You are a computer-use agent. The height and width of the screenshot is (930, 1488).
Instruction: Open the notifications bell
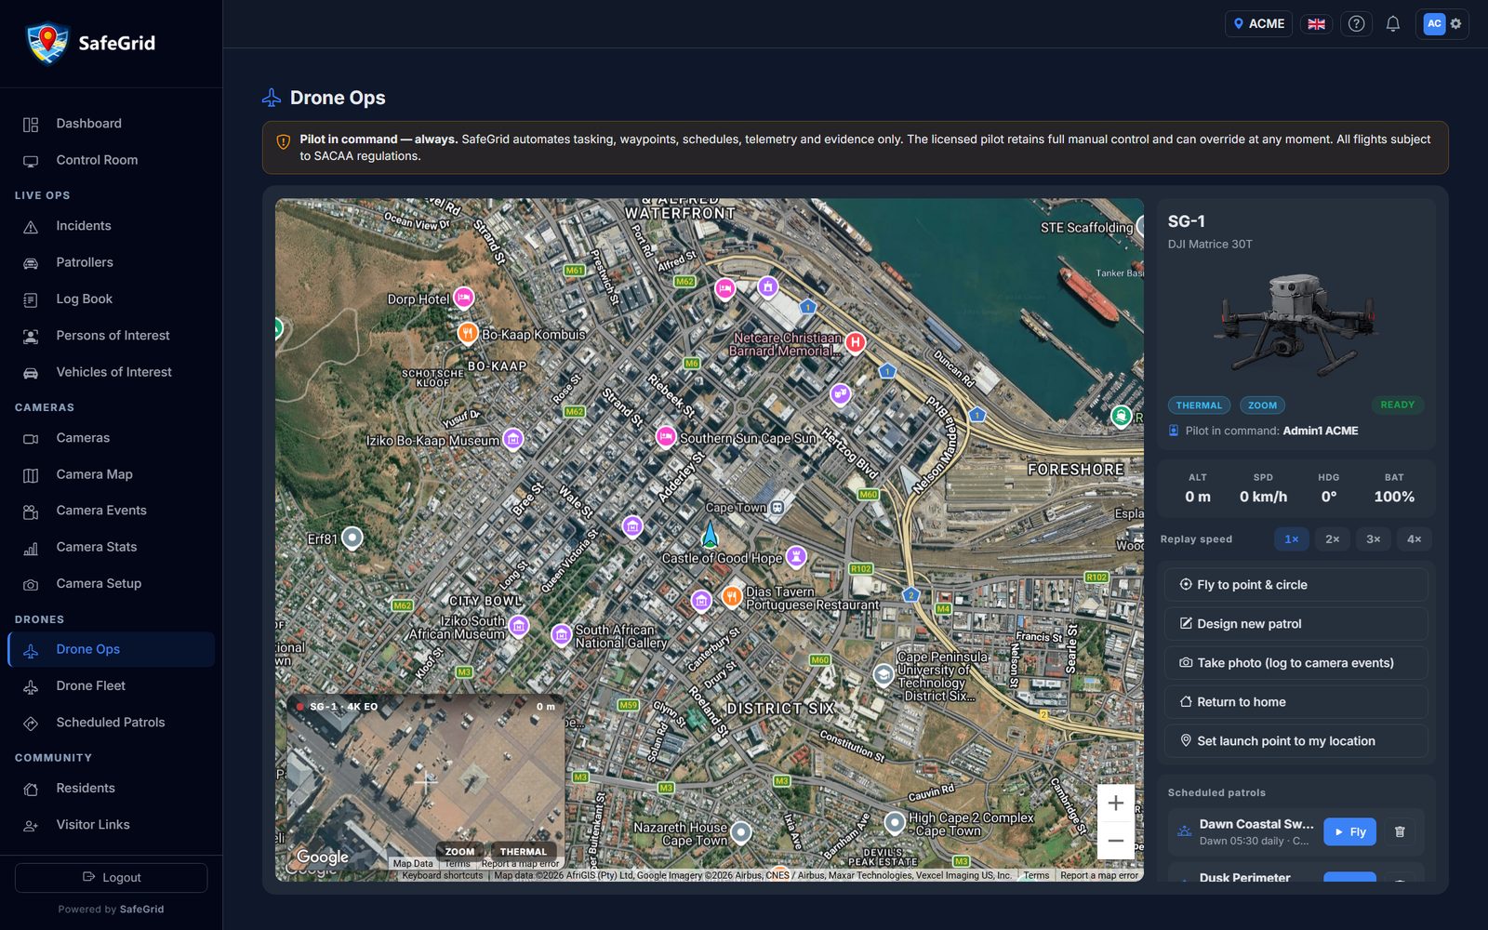pyautogui.click(x=1392, y=24)
